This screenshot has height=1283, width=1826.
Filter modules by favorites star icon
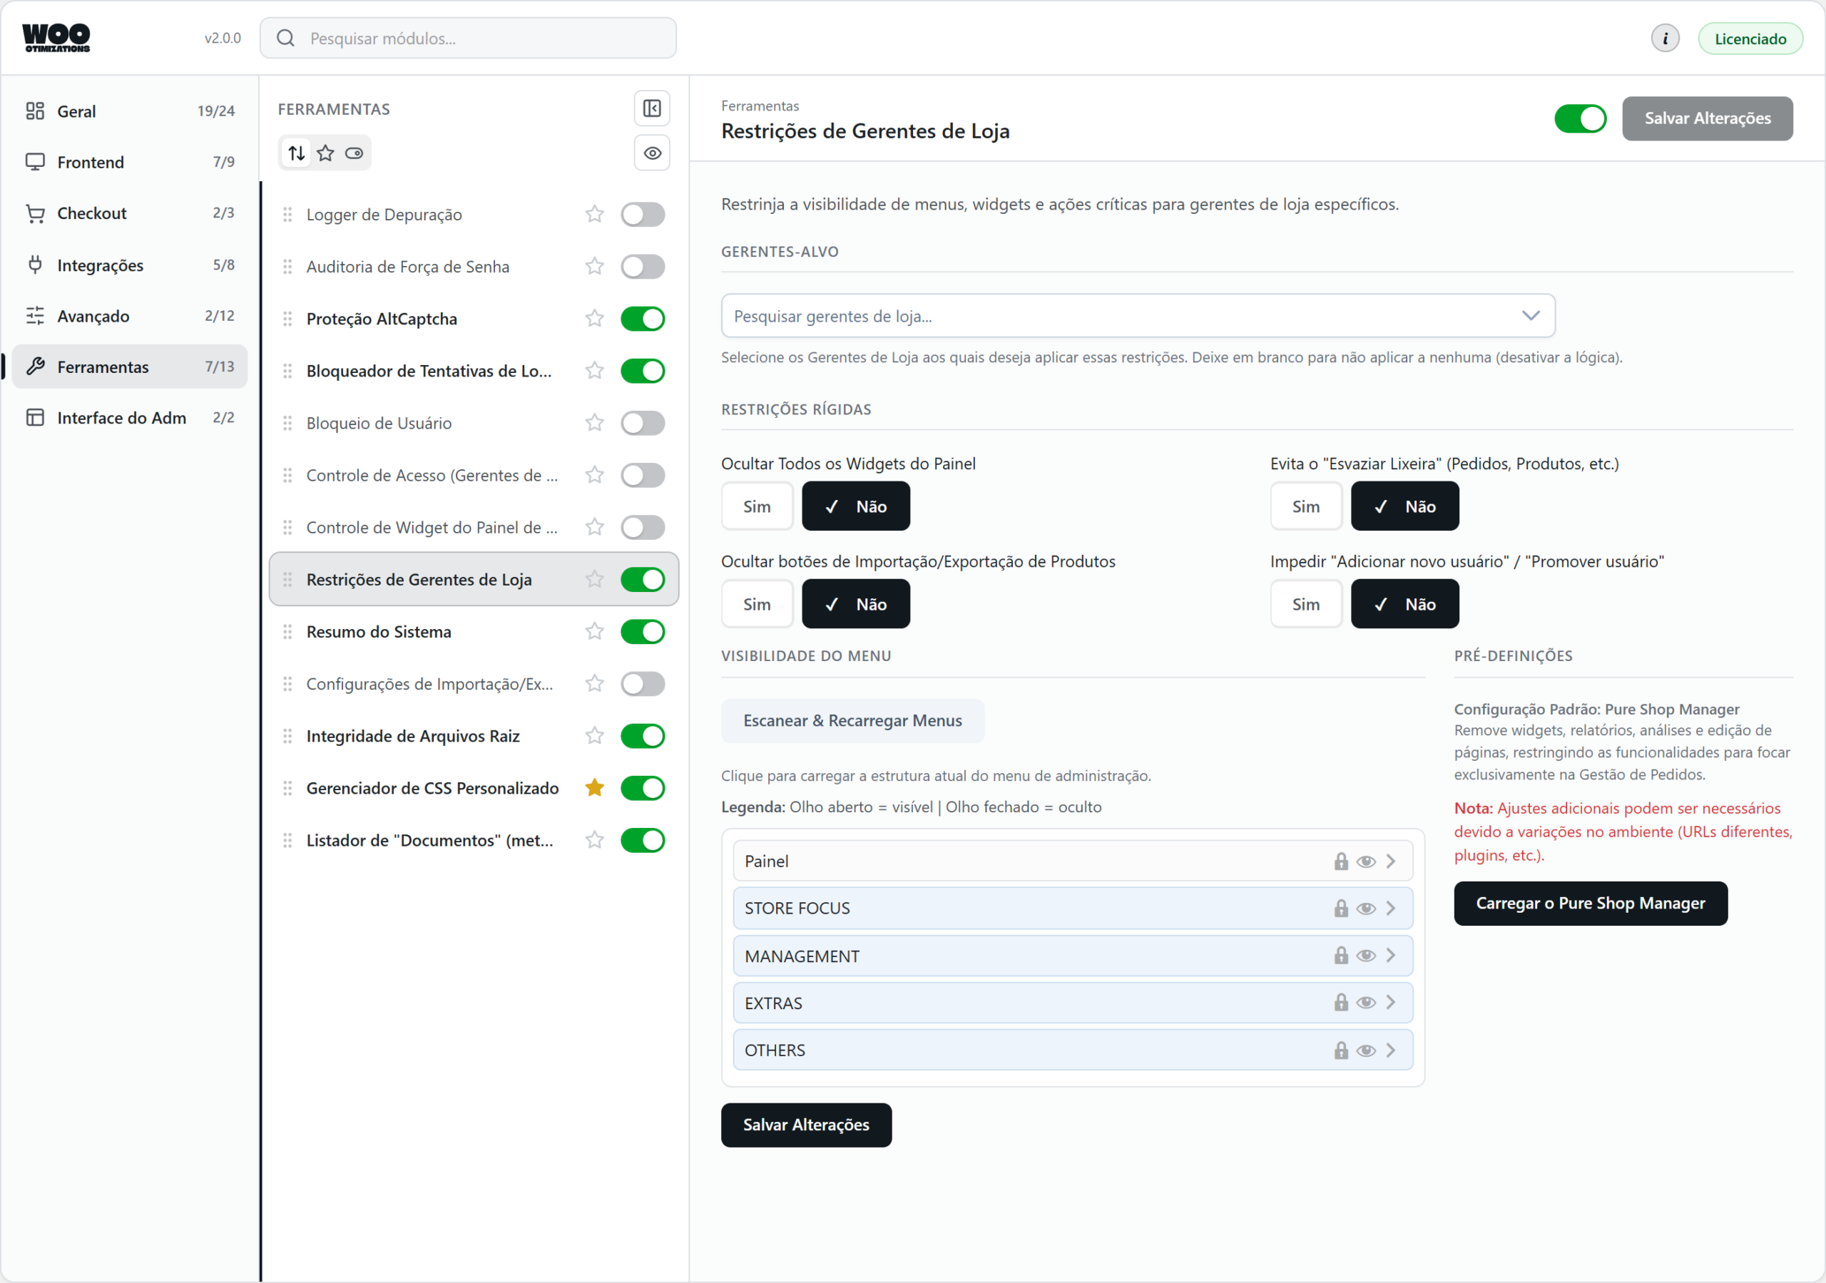click(x=325, y=153)
